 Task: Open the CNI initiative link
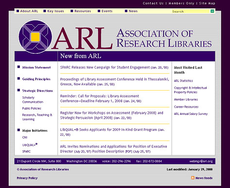pos(25,137)
